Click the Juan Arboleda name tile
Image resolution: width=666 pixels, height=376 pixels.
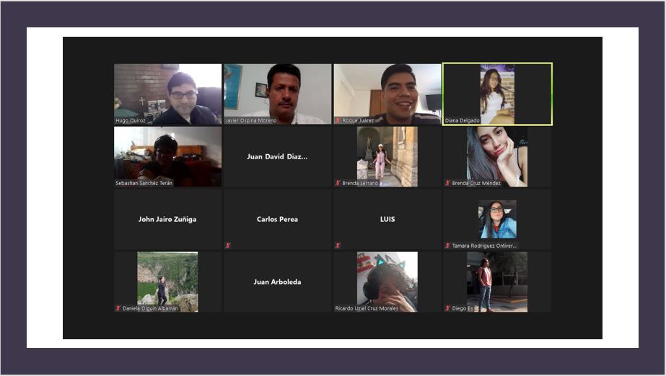click(x=277, y=282)
